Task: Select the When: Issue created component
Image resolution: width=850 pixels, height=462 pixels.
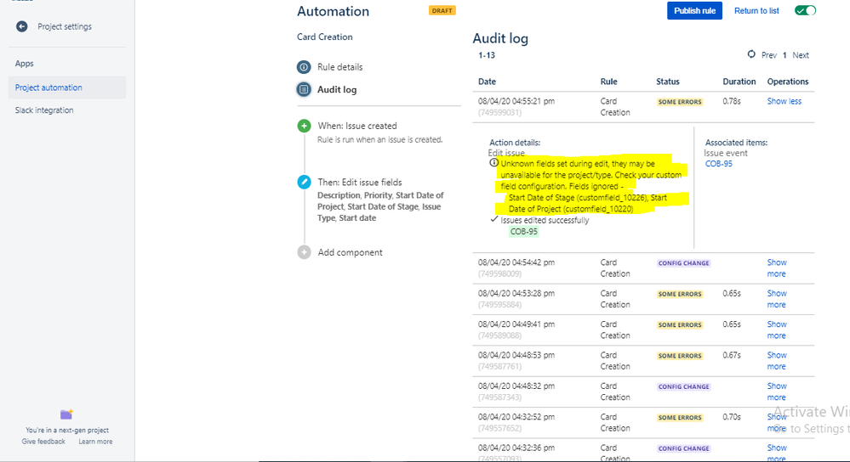Action: (357, 126)
